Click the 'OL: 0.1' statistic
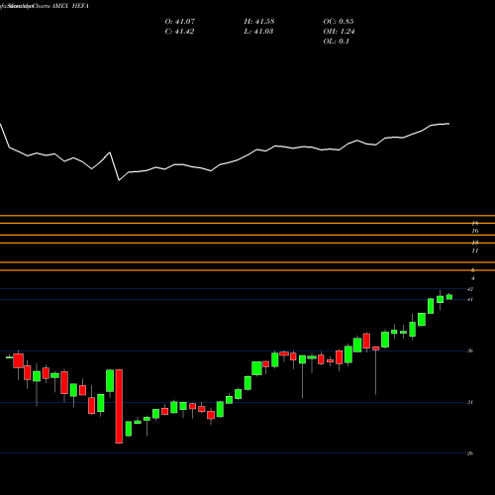The width and height of the screenshot is (495, 495). [336, 42]
